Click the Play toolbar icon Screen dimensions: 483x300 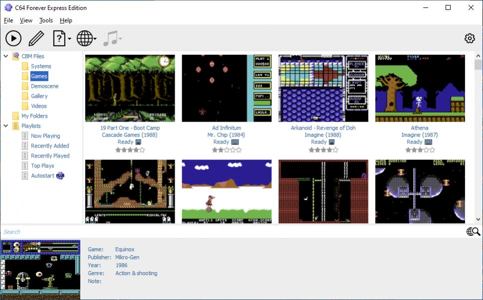(x=13, y=38)
